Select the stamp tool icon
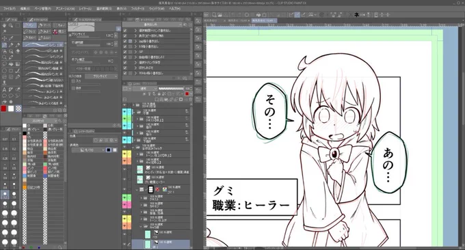 [x=4, y=83]
